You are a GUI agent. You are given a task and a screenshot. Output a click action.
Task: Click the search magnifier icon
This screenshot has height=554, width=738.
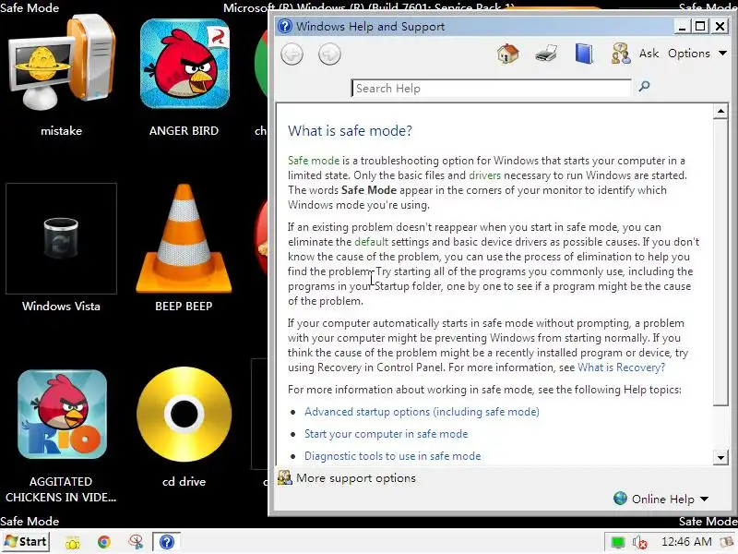[x=644, y=86]
